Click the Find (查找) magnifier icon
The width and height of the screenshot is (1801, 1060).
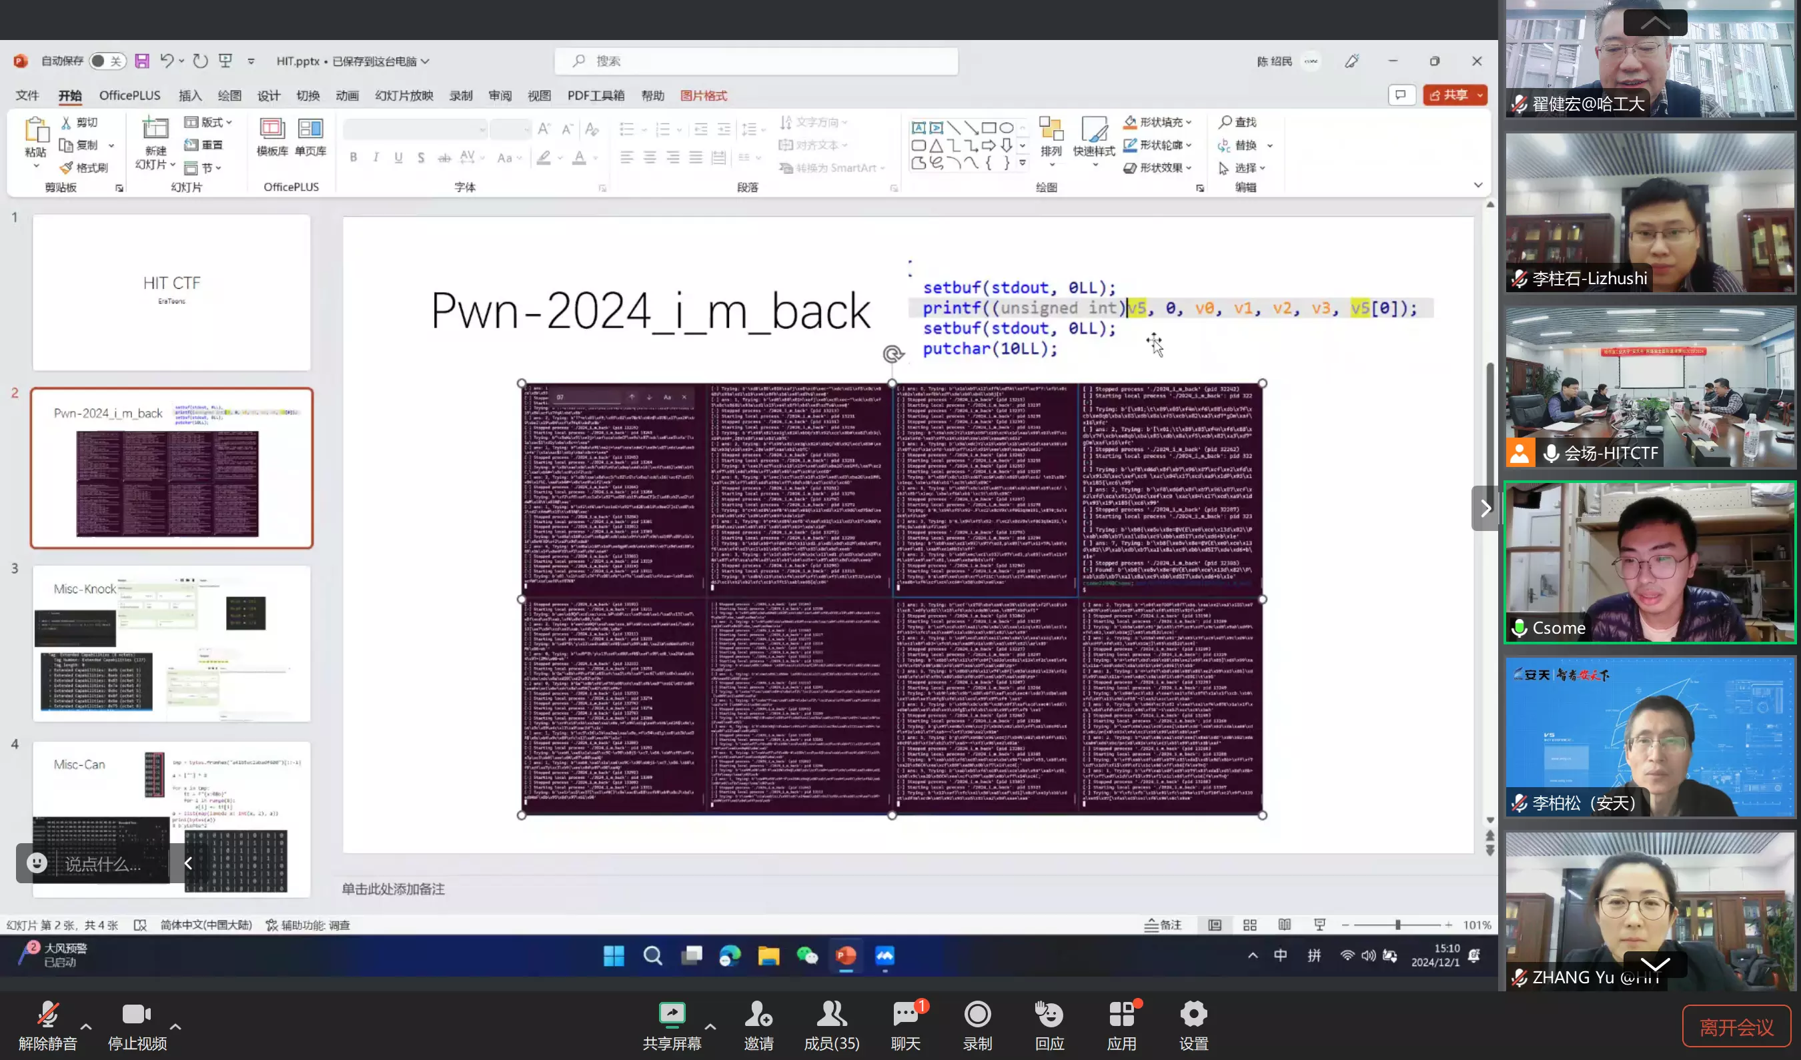(1225, 122)
